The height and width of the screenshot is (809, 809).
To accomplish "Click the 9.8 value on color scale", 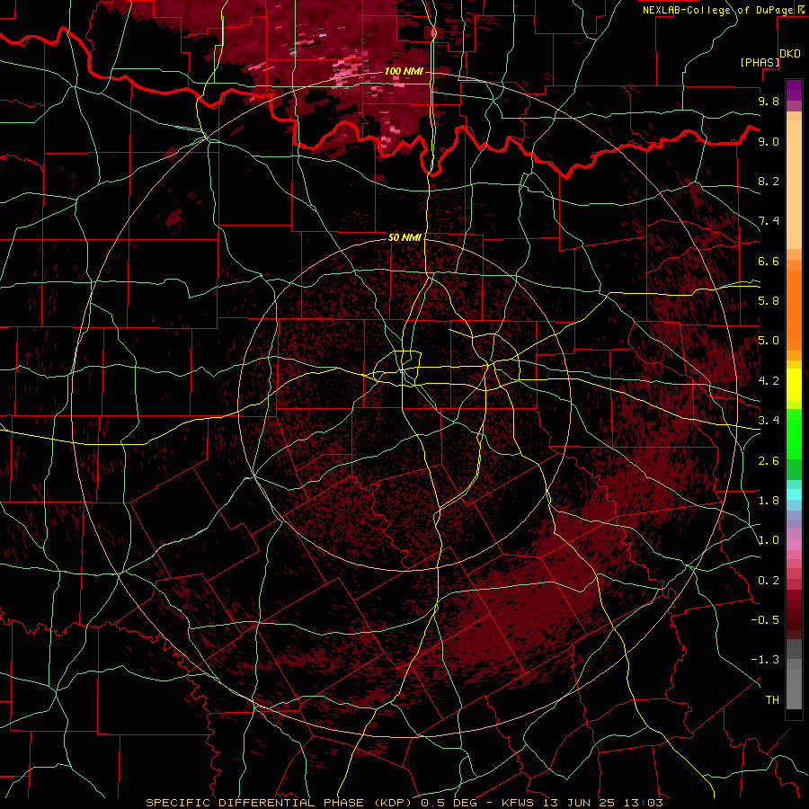I will [769, 101].
